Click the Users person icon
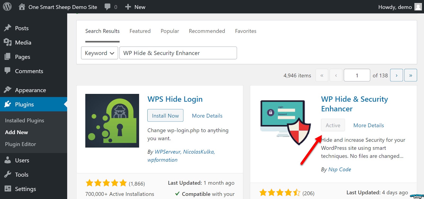The width and height of the screenshot is (424, 199). 8,160
